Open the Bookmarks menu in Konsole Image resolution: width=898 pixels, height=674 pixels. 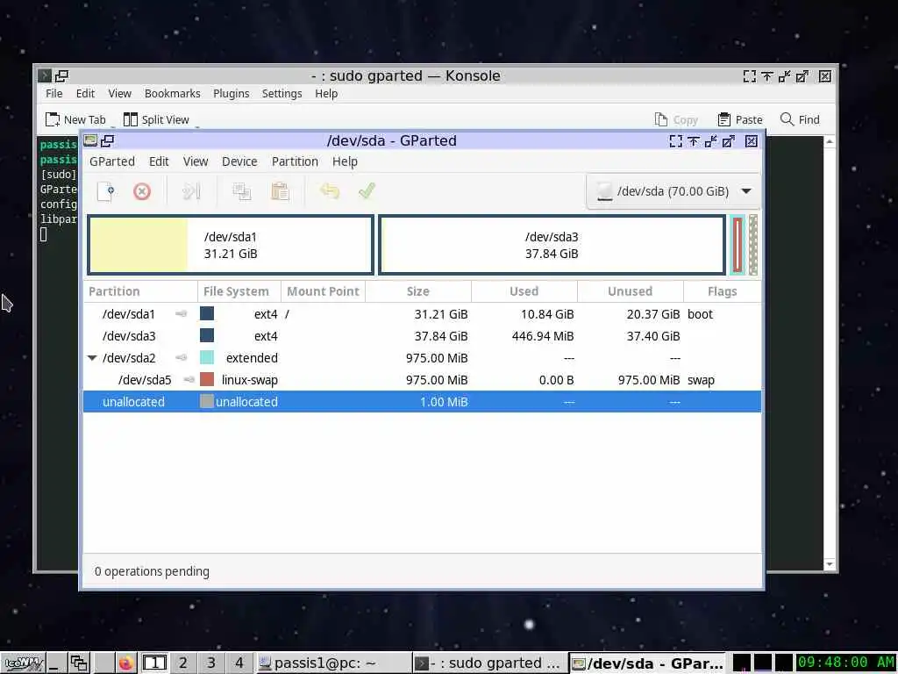[173, 93]
